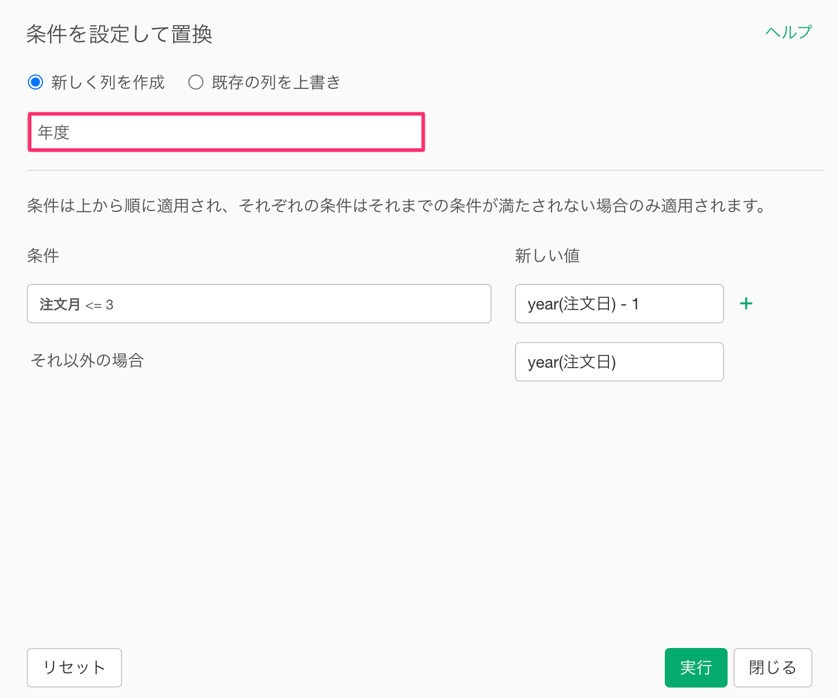
Task: Select the 新しく列を作成 radio button
Action: [x=35, y=82]
